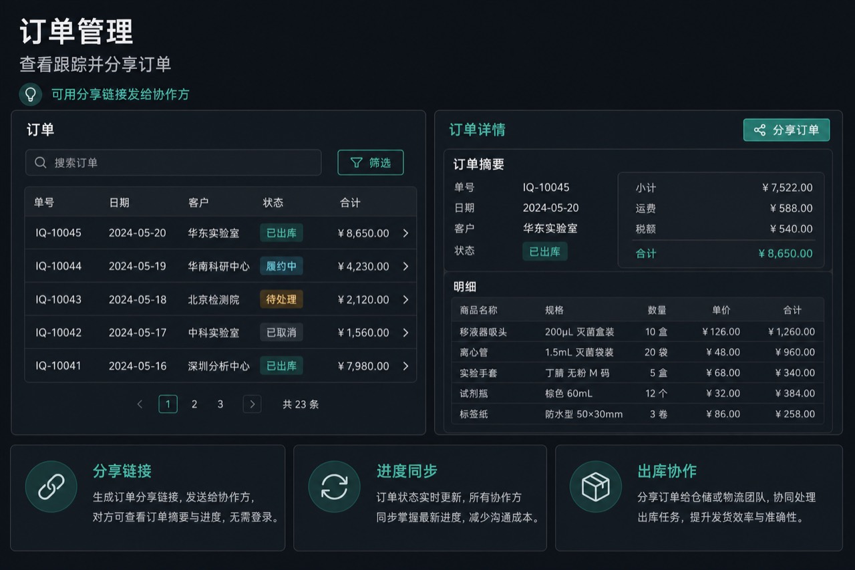Click the chain link icon of 分享链接

point(51,486)
